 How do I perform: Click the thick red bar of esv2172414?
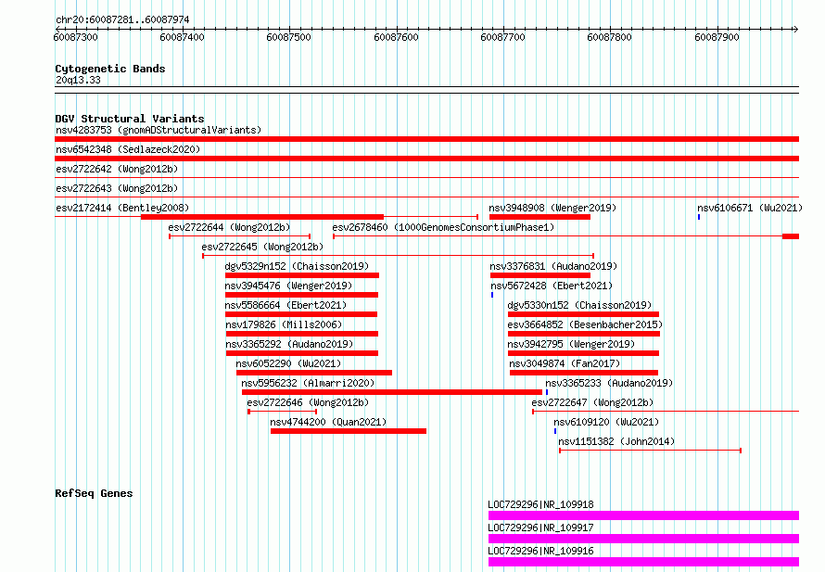pos(262,217)
